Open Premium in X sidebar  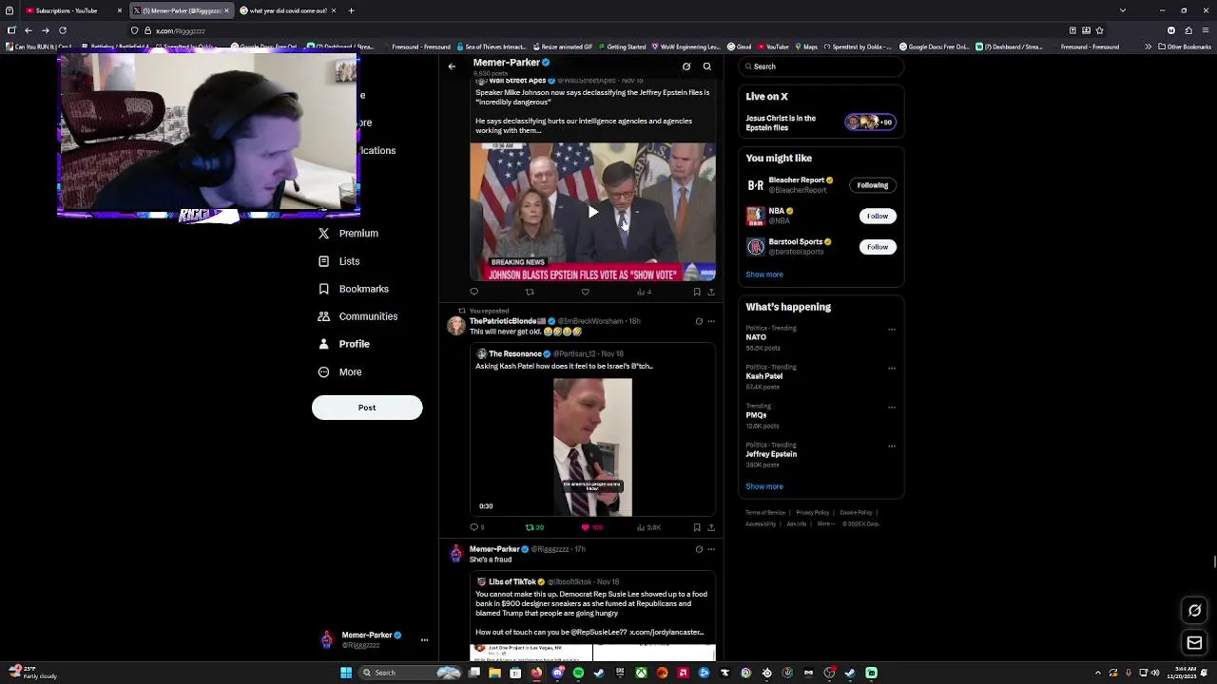click(x=349, y=234)
